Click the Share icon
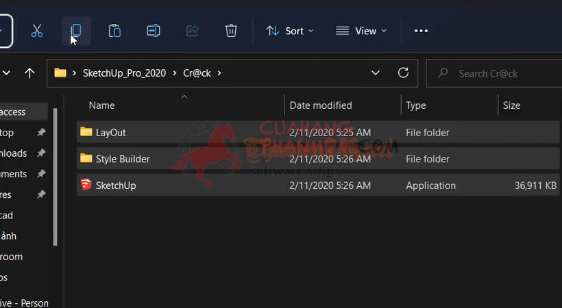 coord(193,31)
